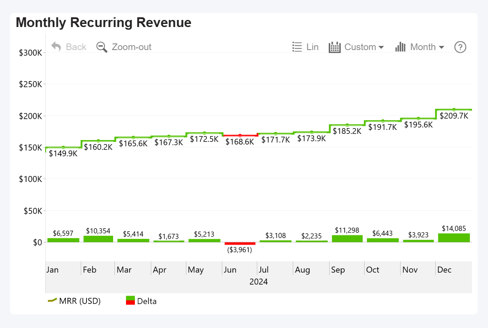Click the Monthly Recurring Revenue title

(x=104, y=23)
